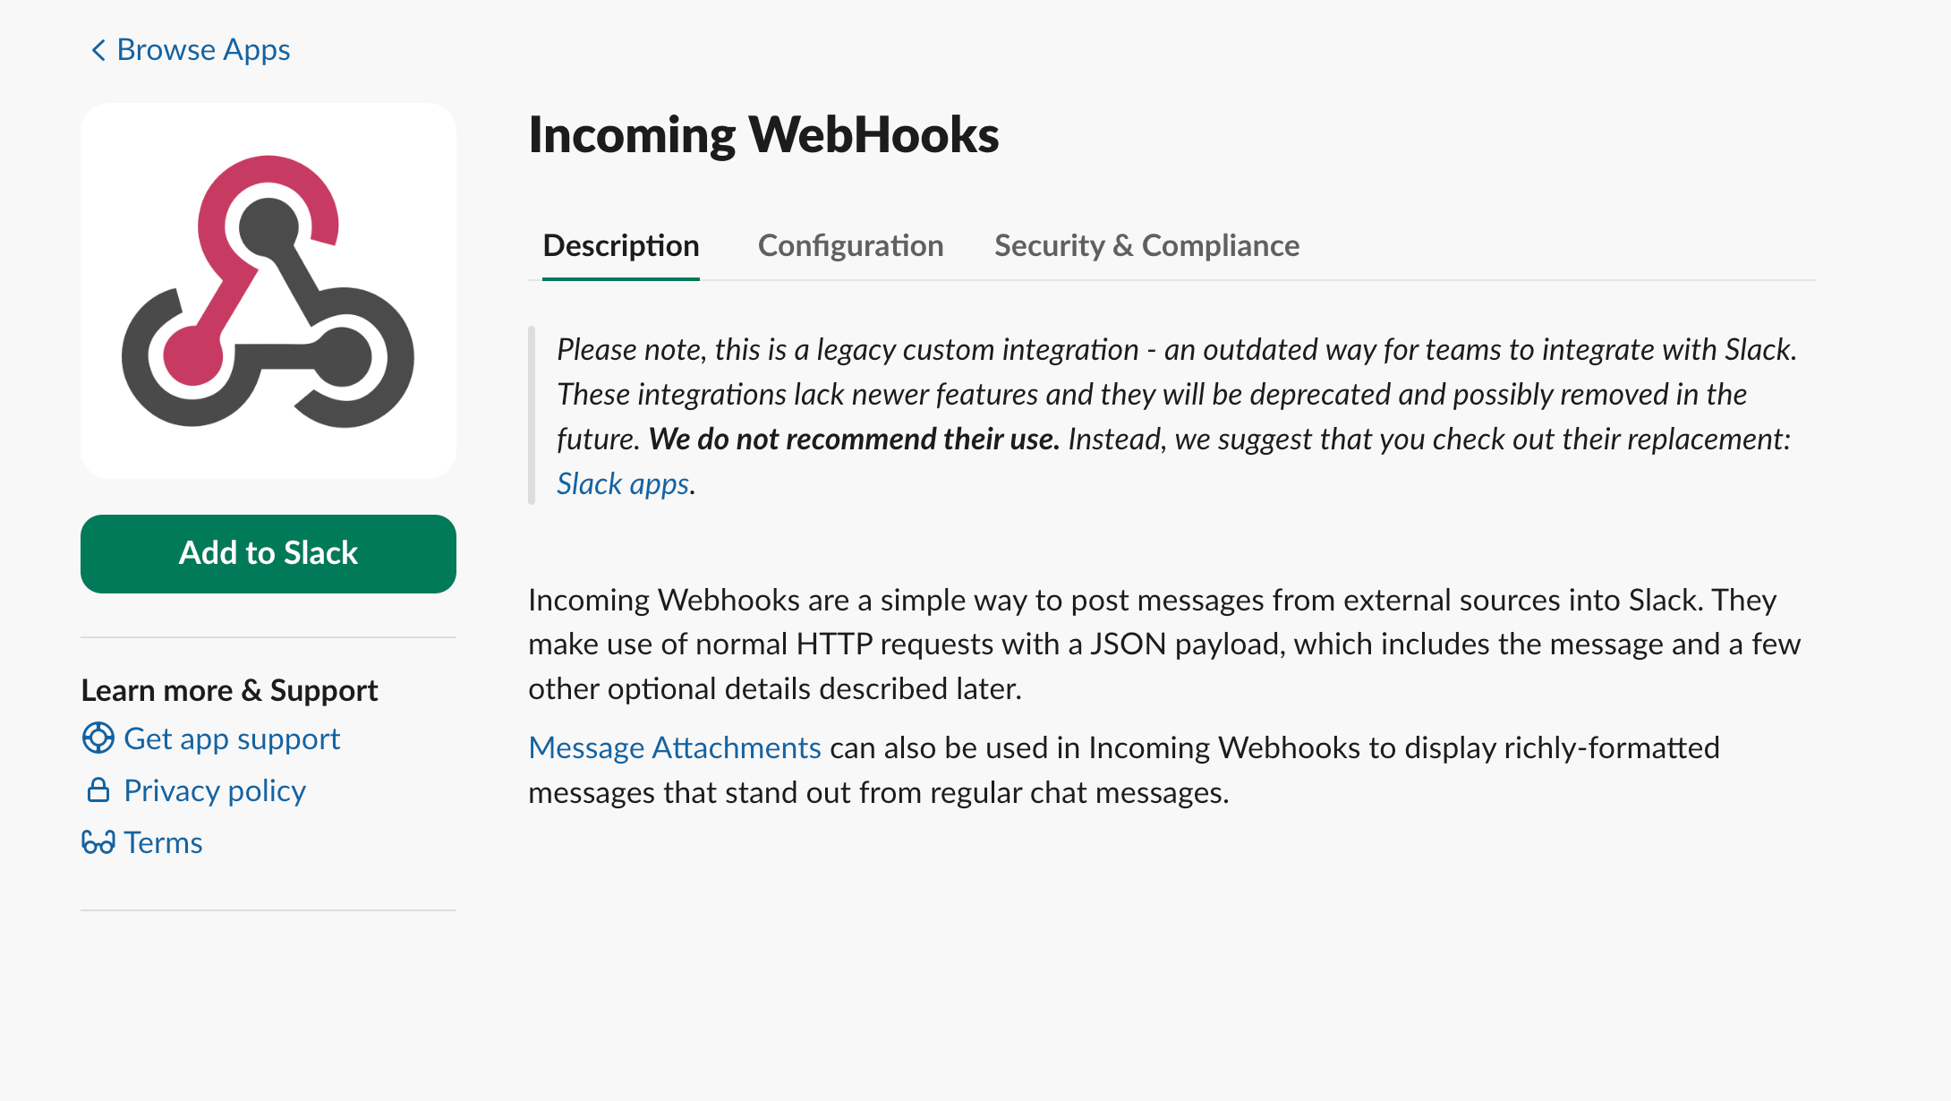1951x1101 pixels.
Task: Open the Terms page
Action: coord(164,841)
